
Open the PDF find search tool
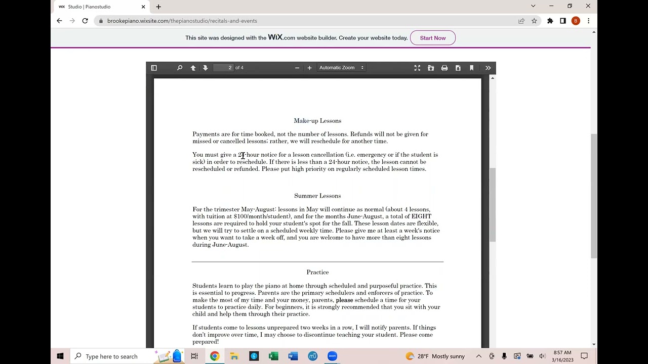(180, 68)
